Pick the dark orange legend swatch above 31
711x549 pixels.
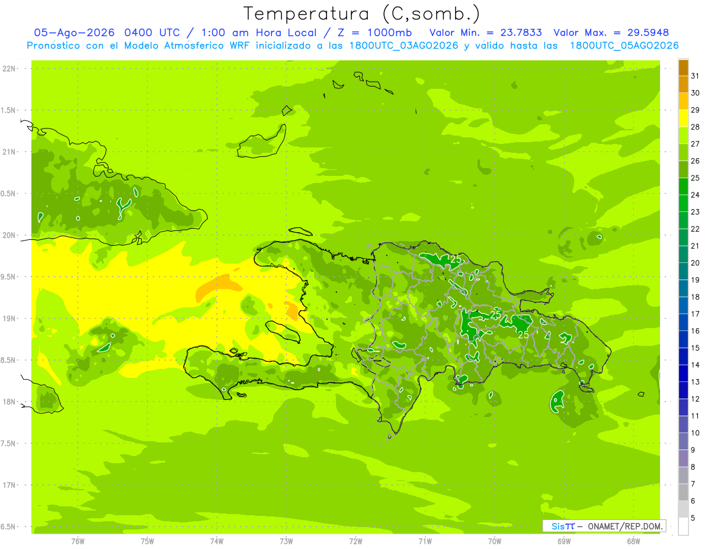tap(683, 68)
